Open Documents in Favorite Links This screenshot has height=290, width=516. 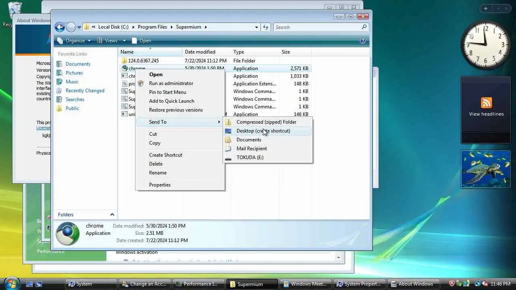coord(78,64)
